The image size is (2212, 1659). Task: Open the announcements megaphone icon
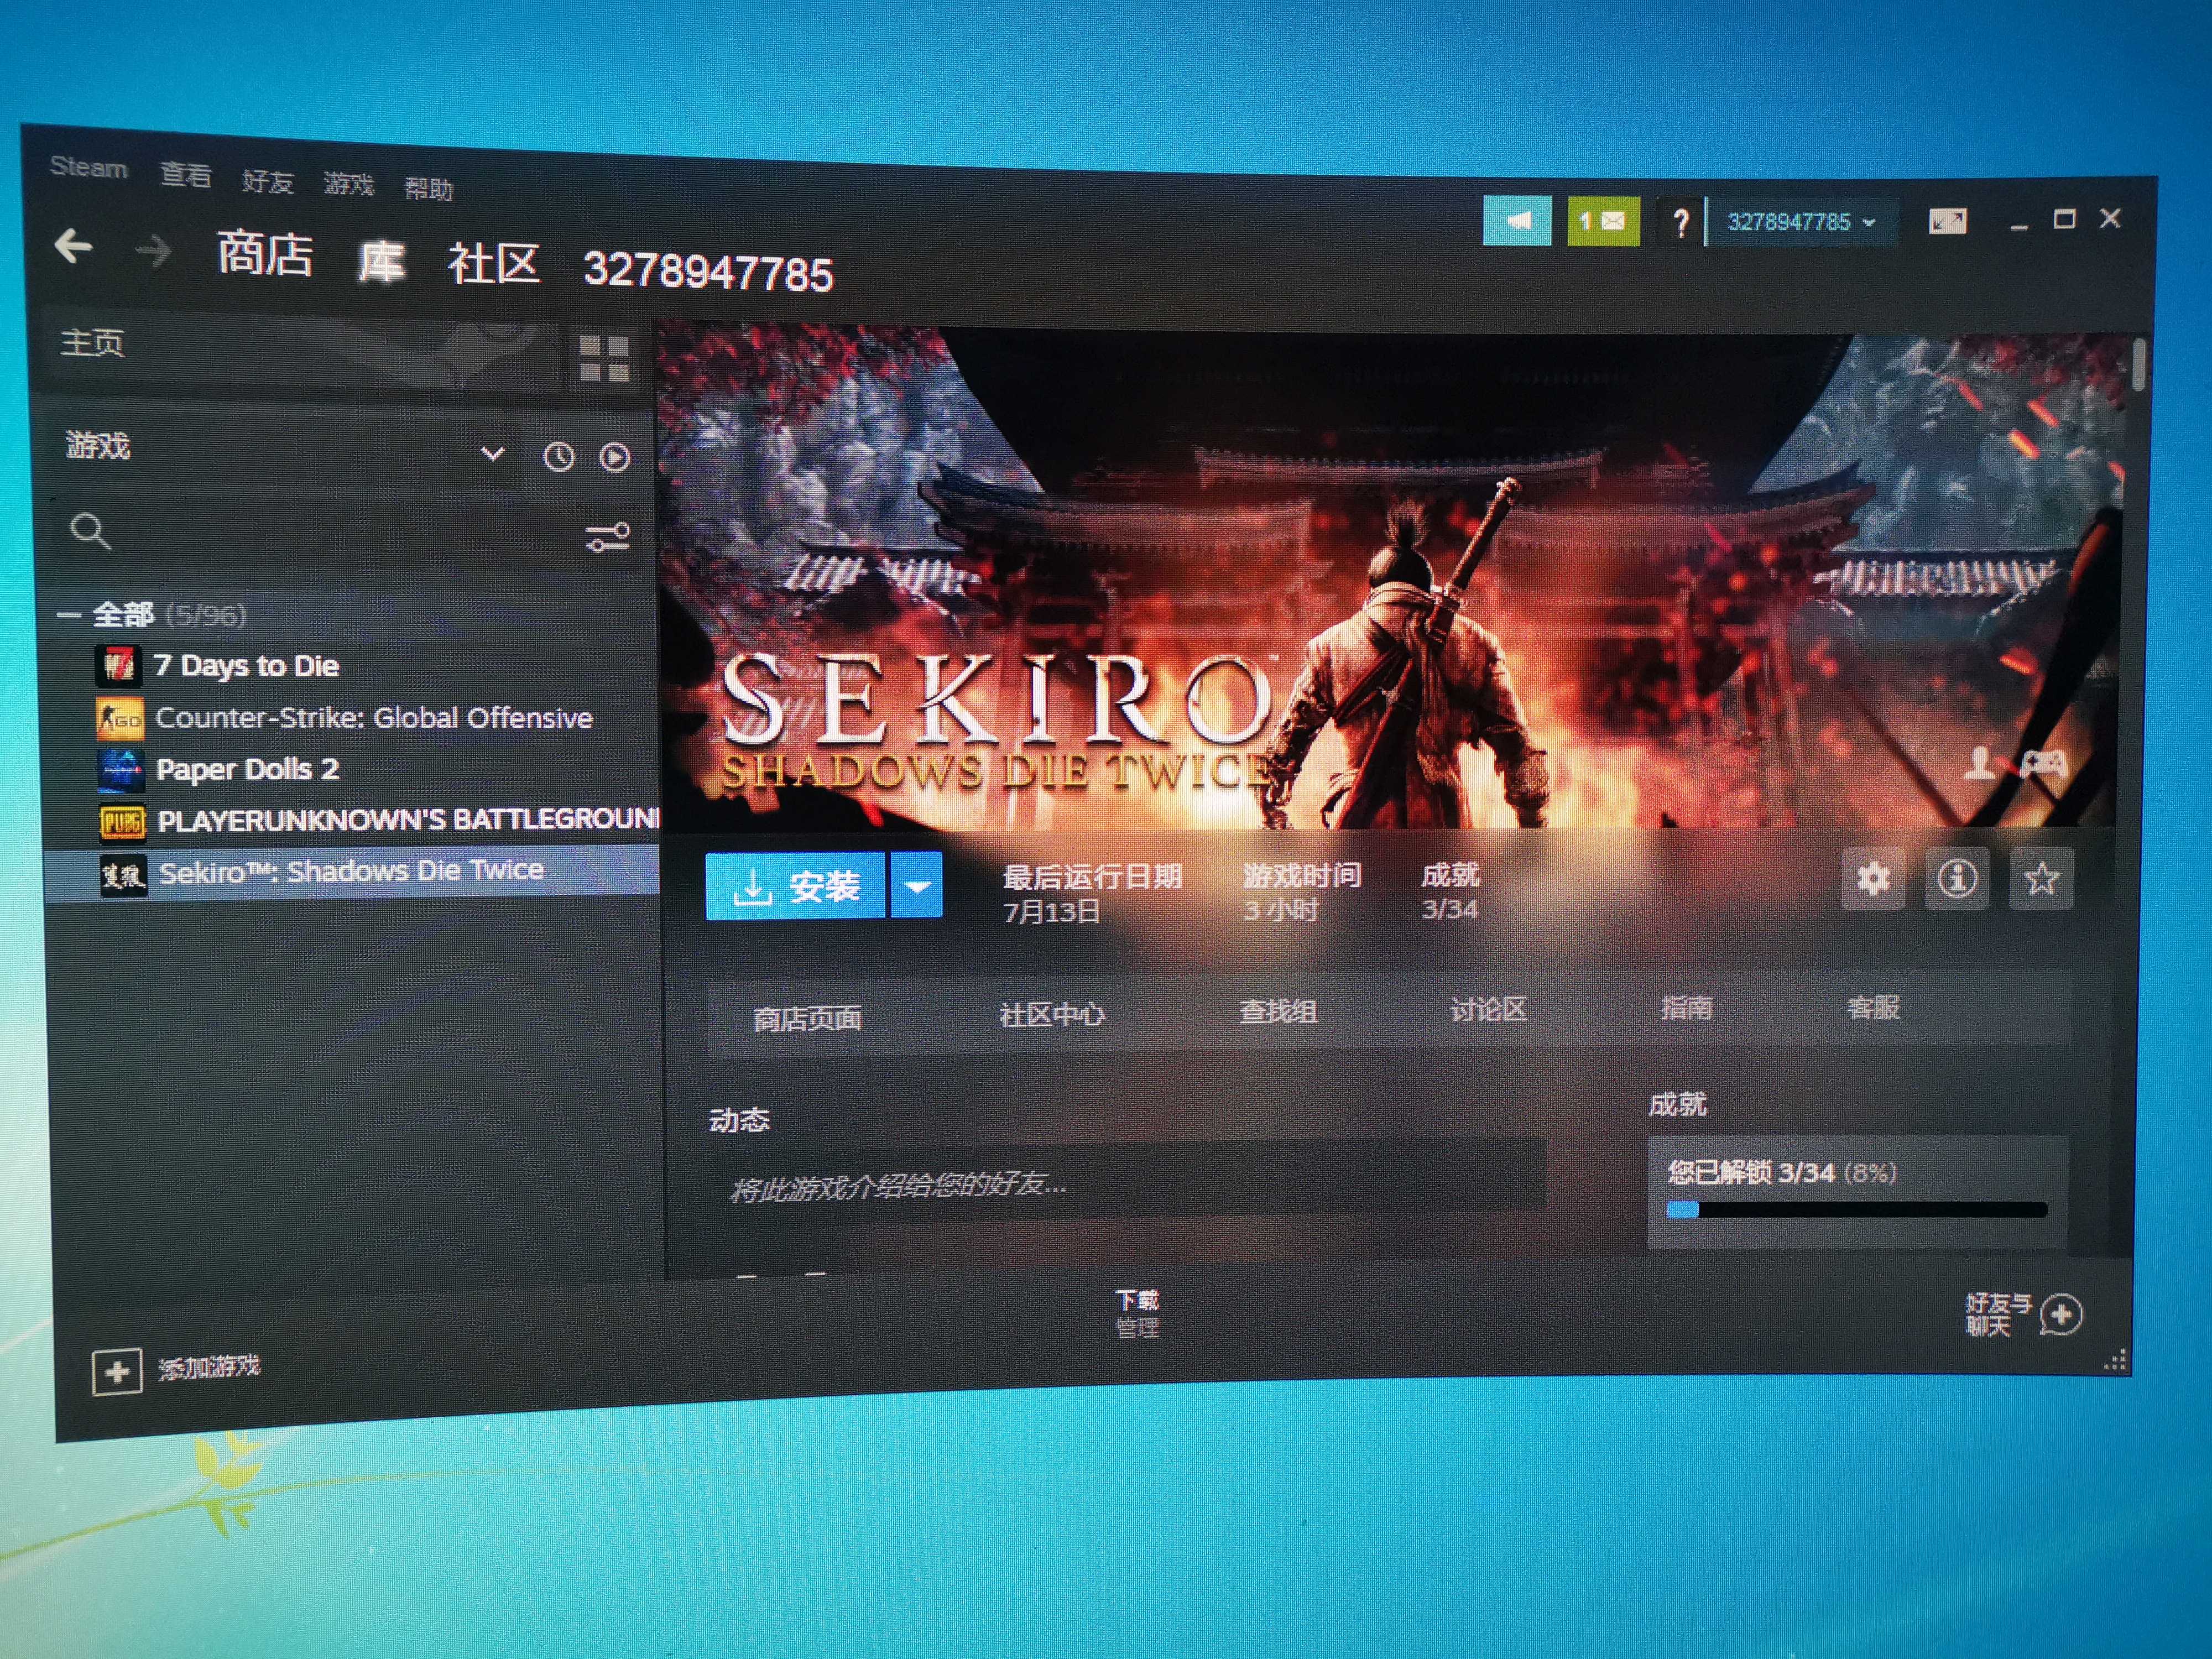click(1517, 220)
